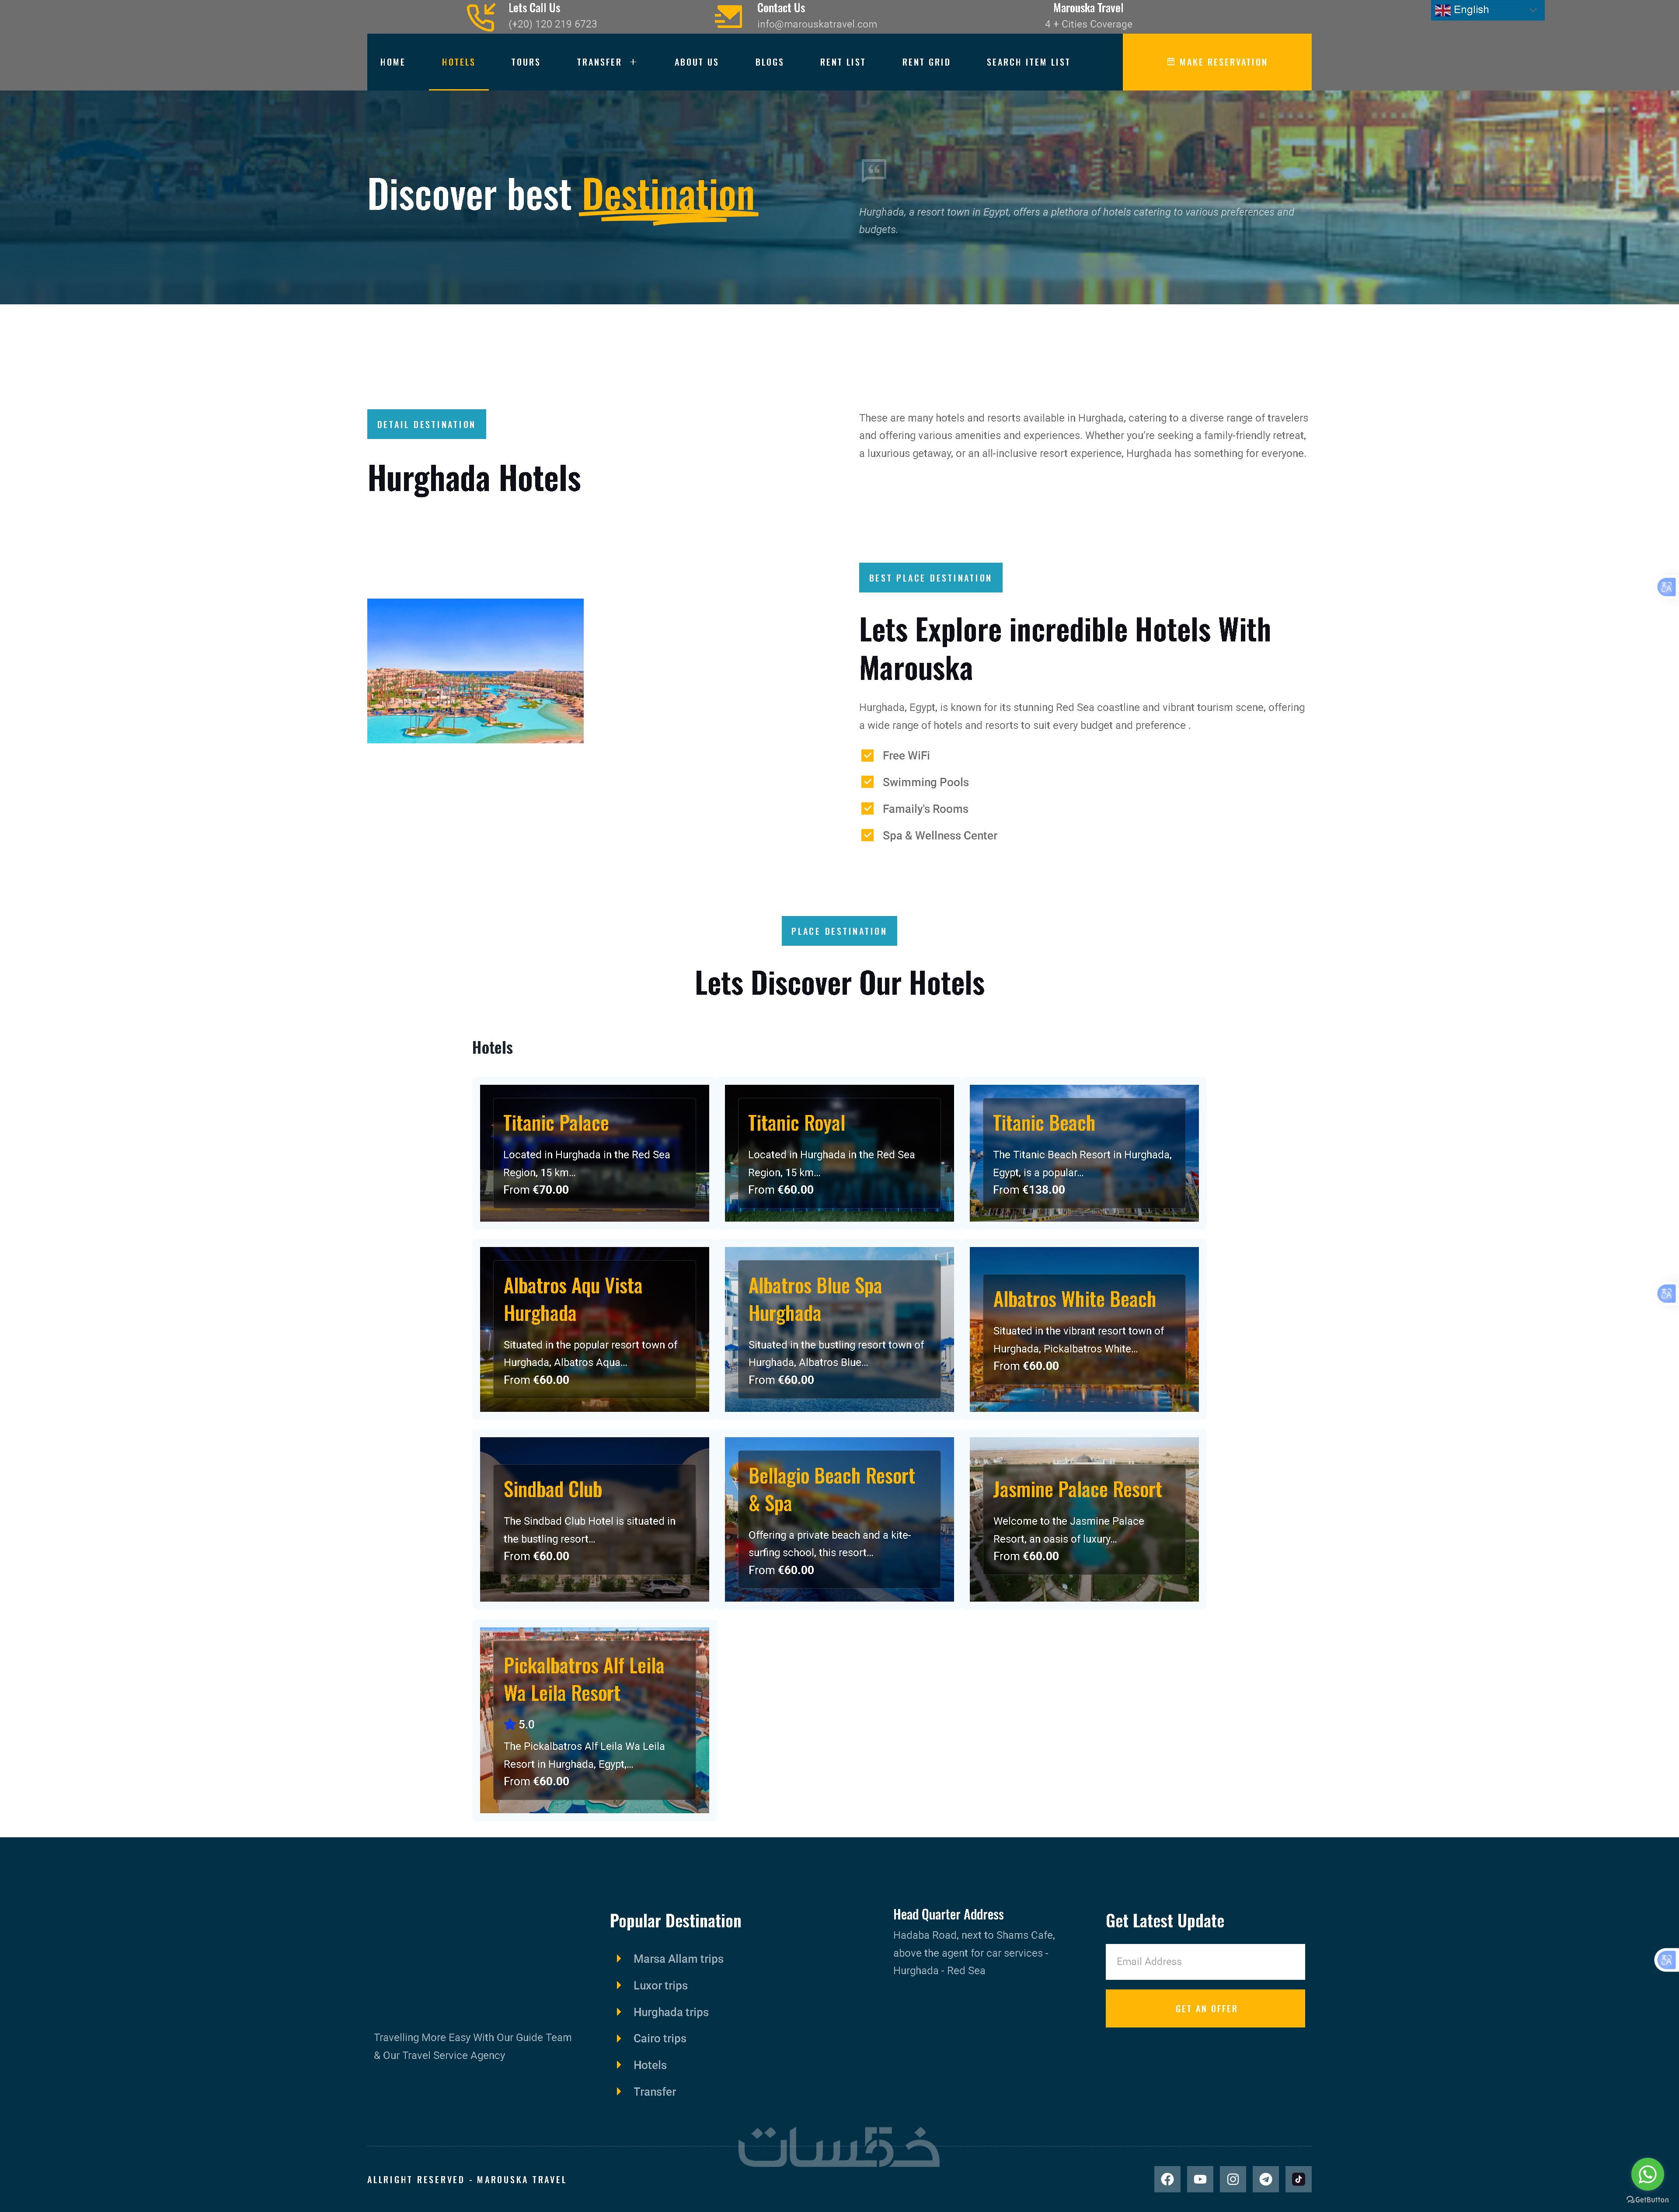The image size is (1679, 2212).
Task: Expand the Transfer menu plus sign
Action: [x=633, y=62]
